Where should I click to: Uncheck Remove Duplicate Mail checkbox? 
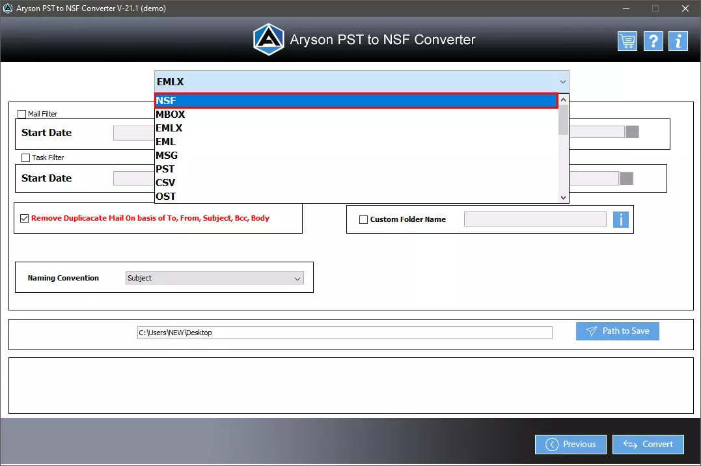click(25, 218)
